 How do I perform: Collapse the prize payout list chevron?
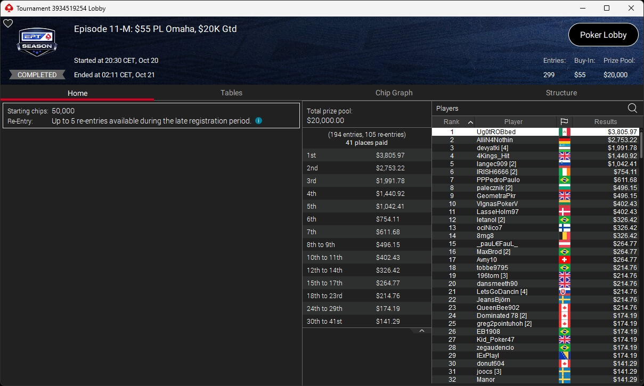[421, 331]
